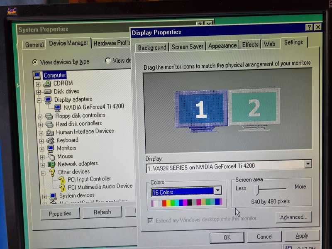Expand the Human Interface Devices node
332x249 pixels.
click(x=41, y=133)
